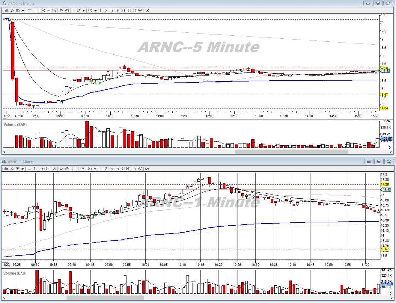
Task: Click Volume (BAR) label in 1 Minute window
Action: point(15,273)
